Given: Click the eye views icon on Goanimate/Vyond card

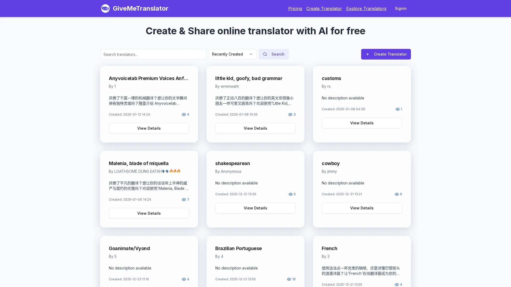Looking at the screenshot, I should click(x=184, y=279).
